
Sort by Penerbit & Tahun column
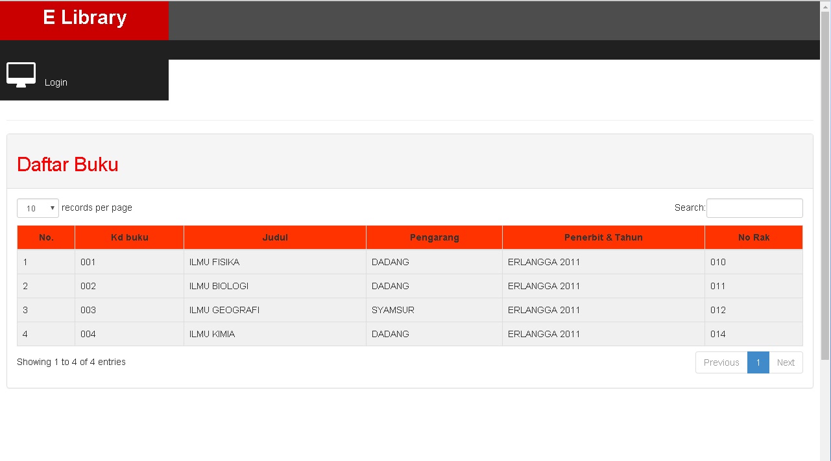[603, 237]
